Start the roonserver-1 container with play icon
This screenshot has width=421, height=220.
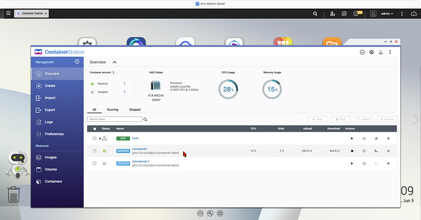(x=351, y=163)
